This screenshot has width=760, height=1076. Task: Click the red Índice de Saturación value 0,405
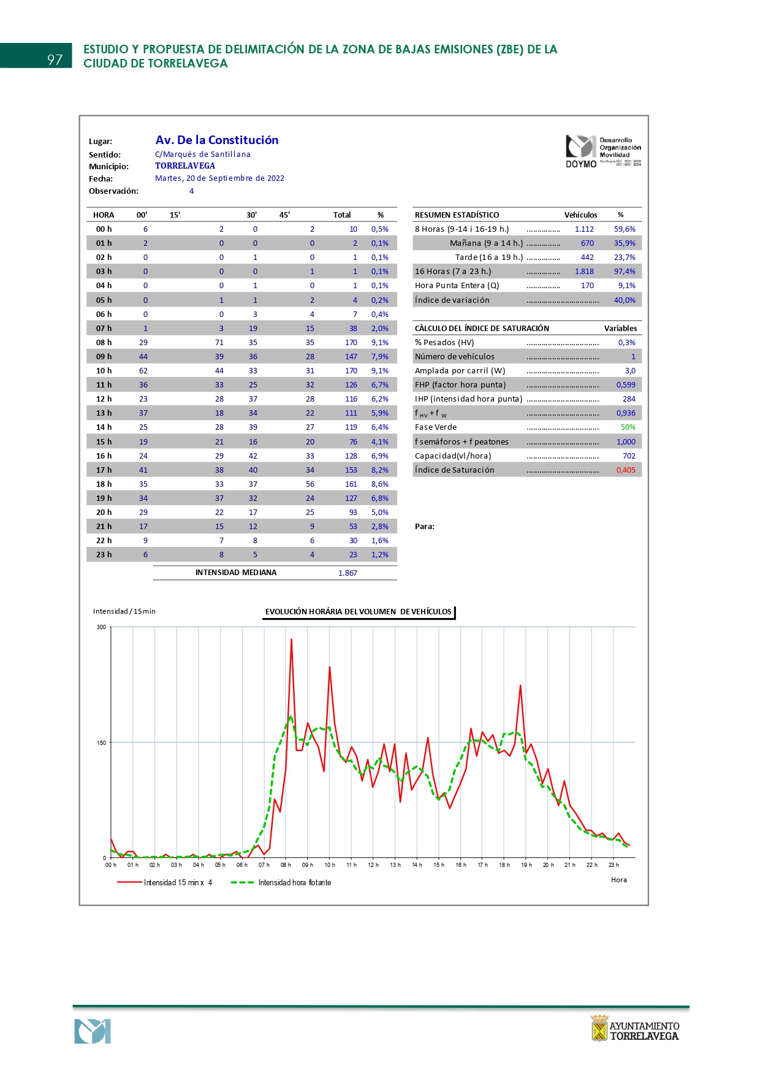tap(626, 470)
